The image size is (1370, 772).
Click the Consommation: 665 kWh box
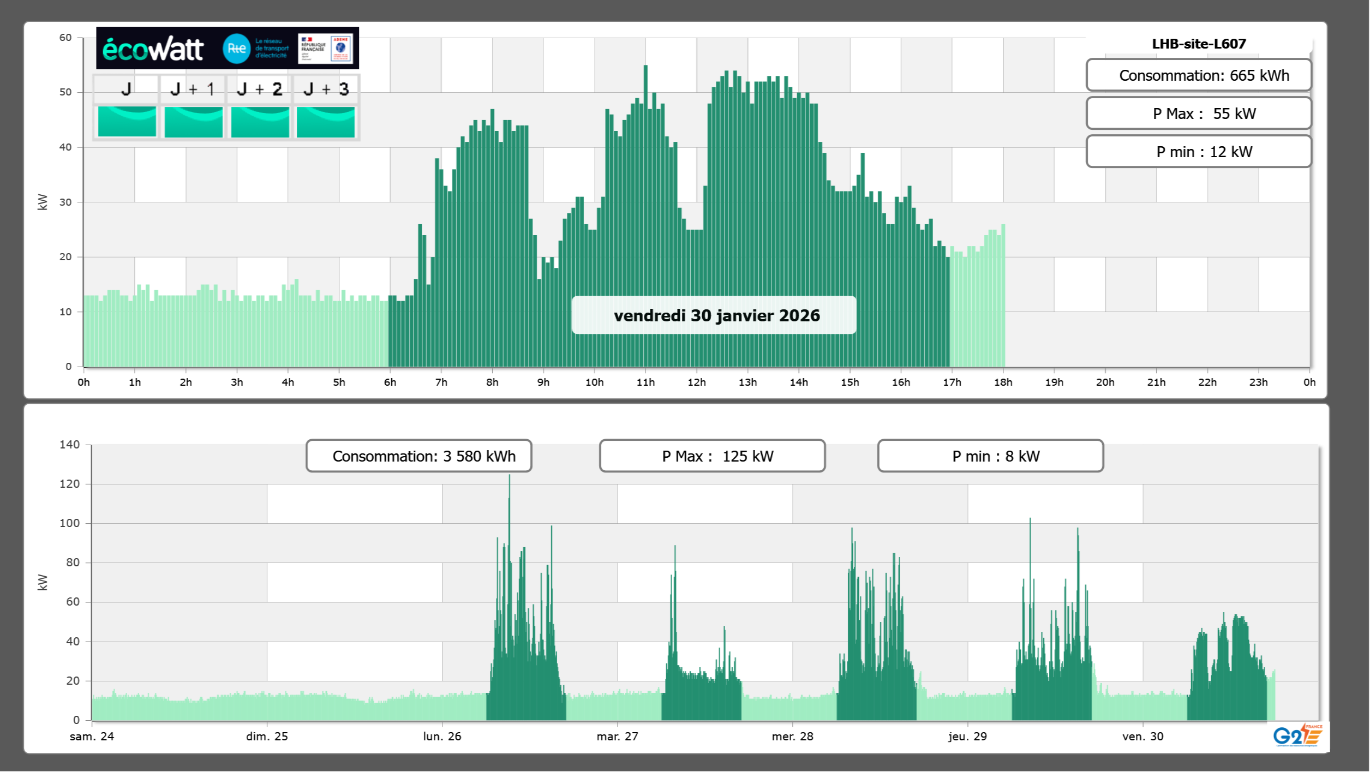point(1198,75)
